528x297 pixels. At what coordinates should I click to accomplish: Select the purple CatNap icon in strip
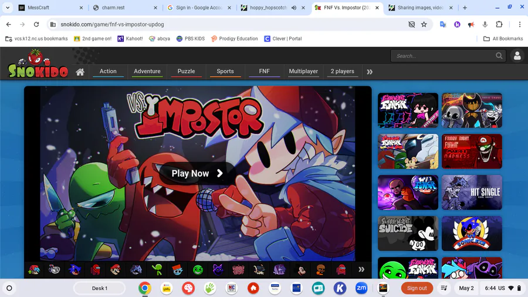[218, 269]
